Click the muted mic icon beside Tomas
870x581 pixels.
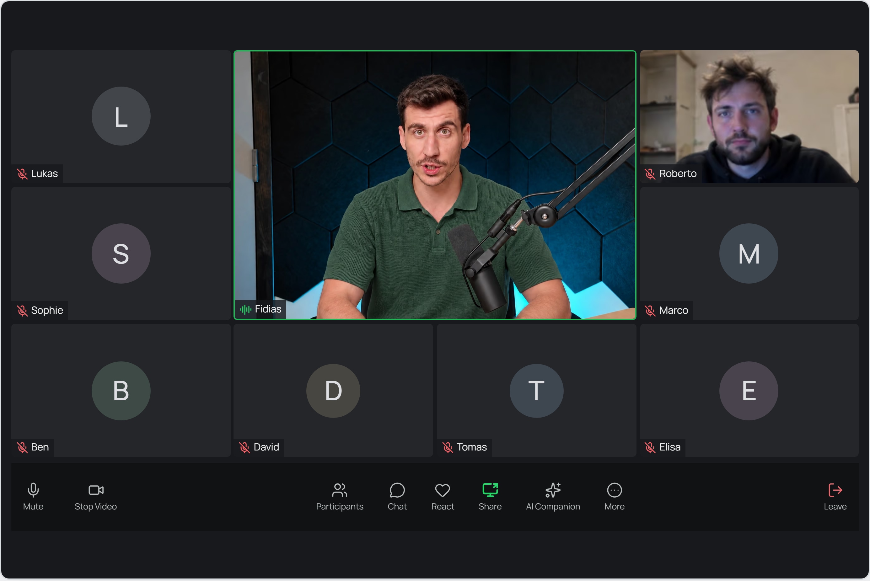tap(448, 447)
